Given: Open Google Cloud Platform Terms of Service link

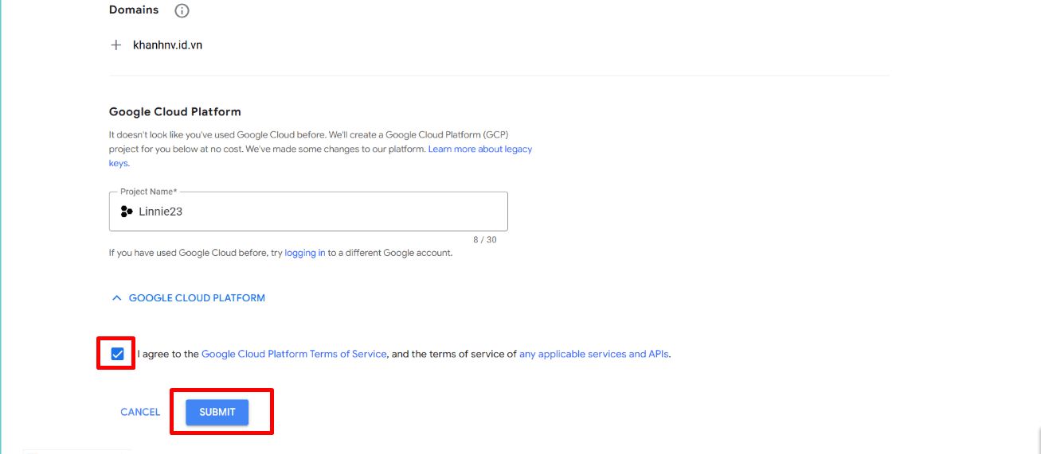Looking at the screenshot, I should (x=294, y=354).
